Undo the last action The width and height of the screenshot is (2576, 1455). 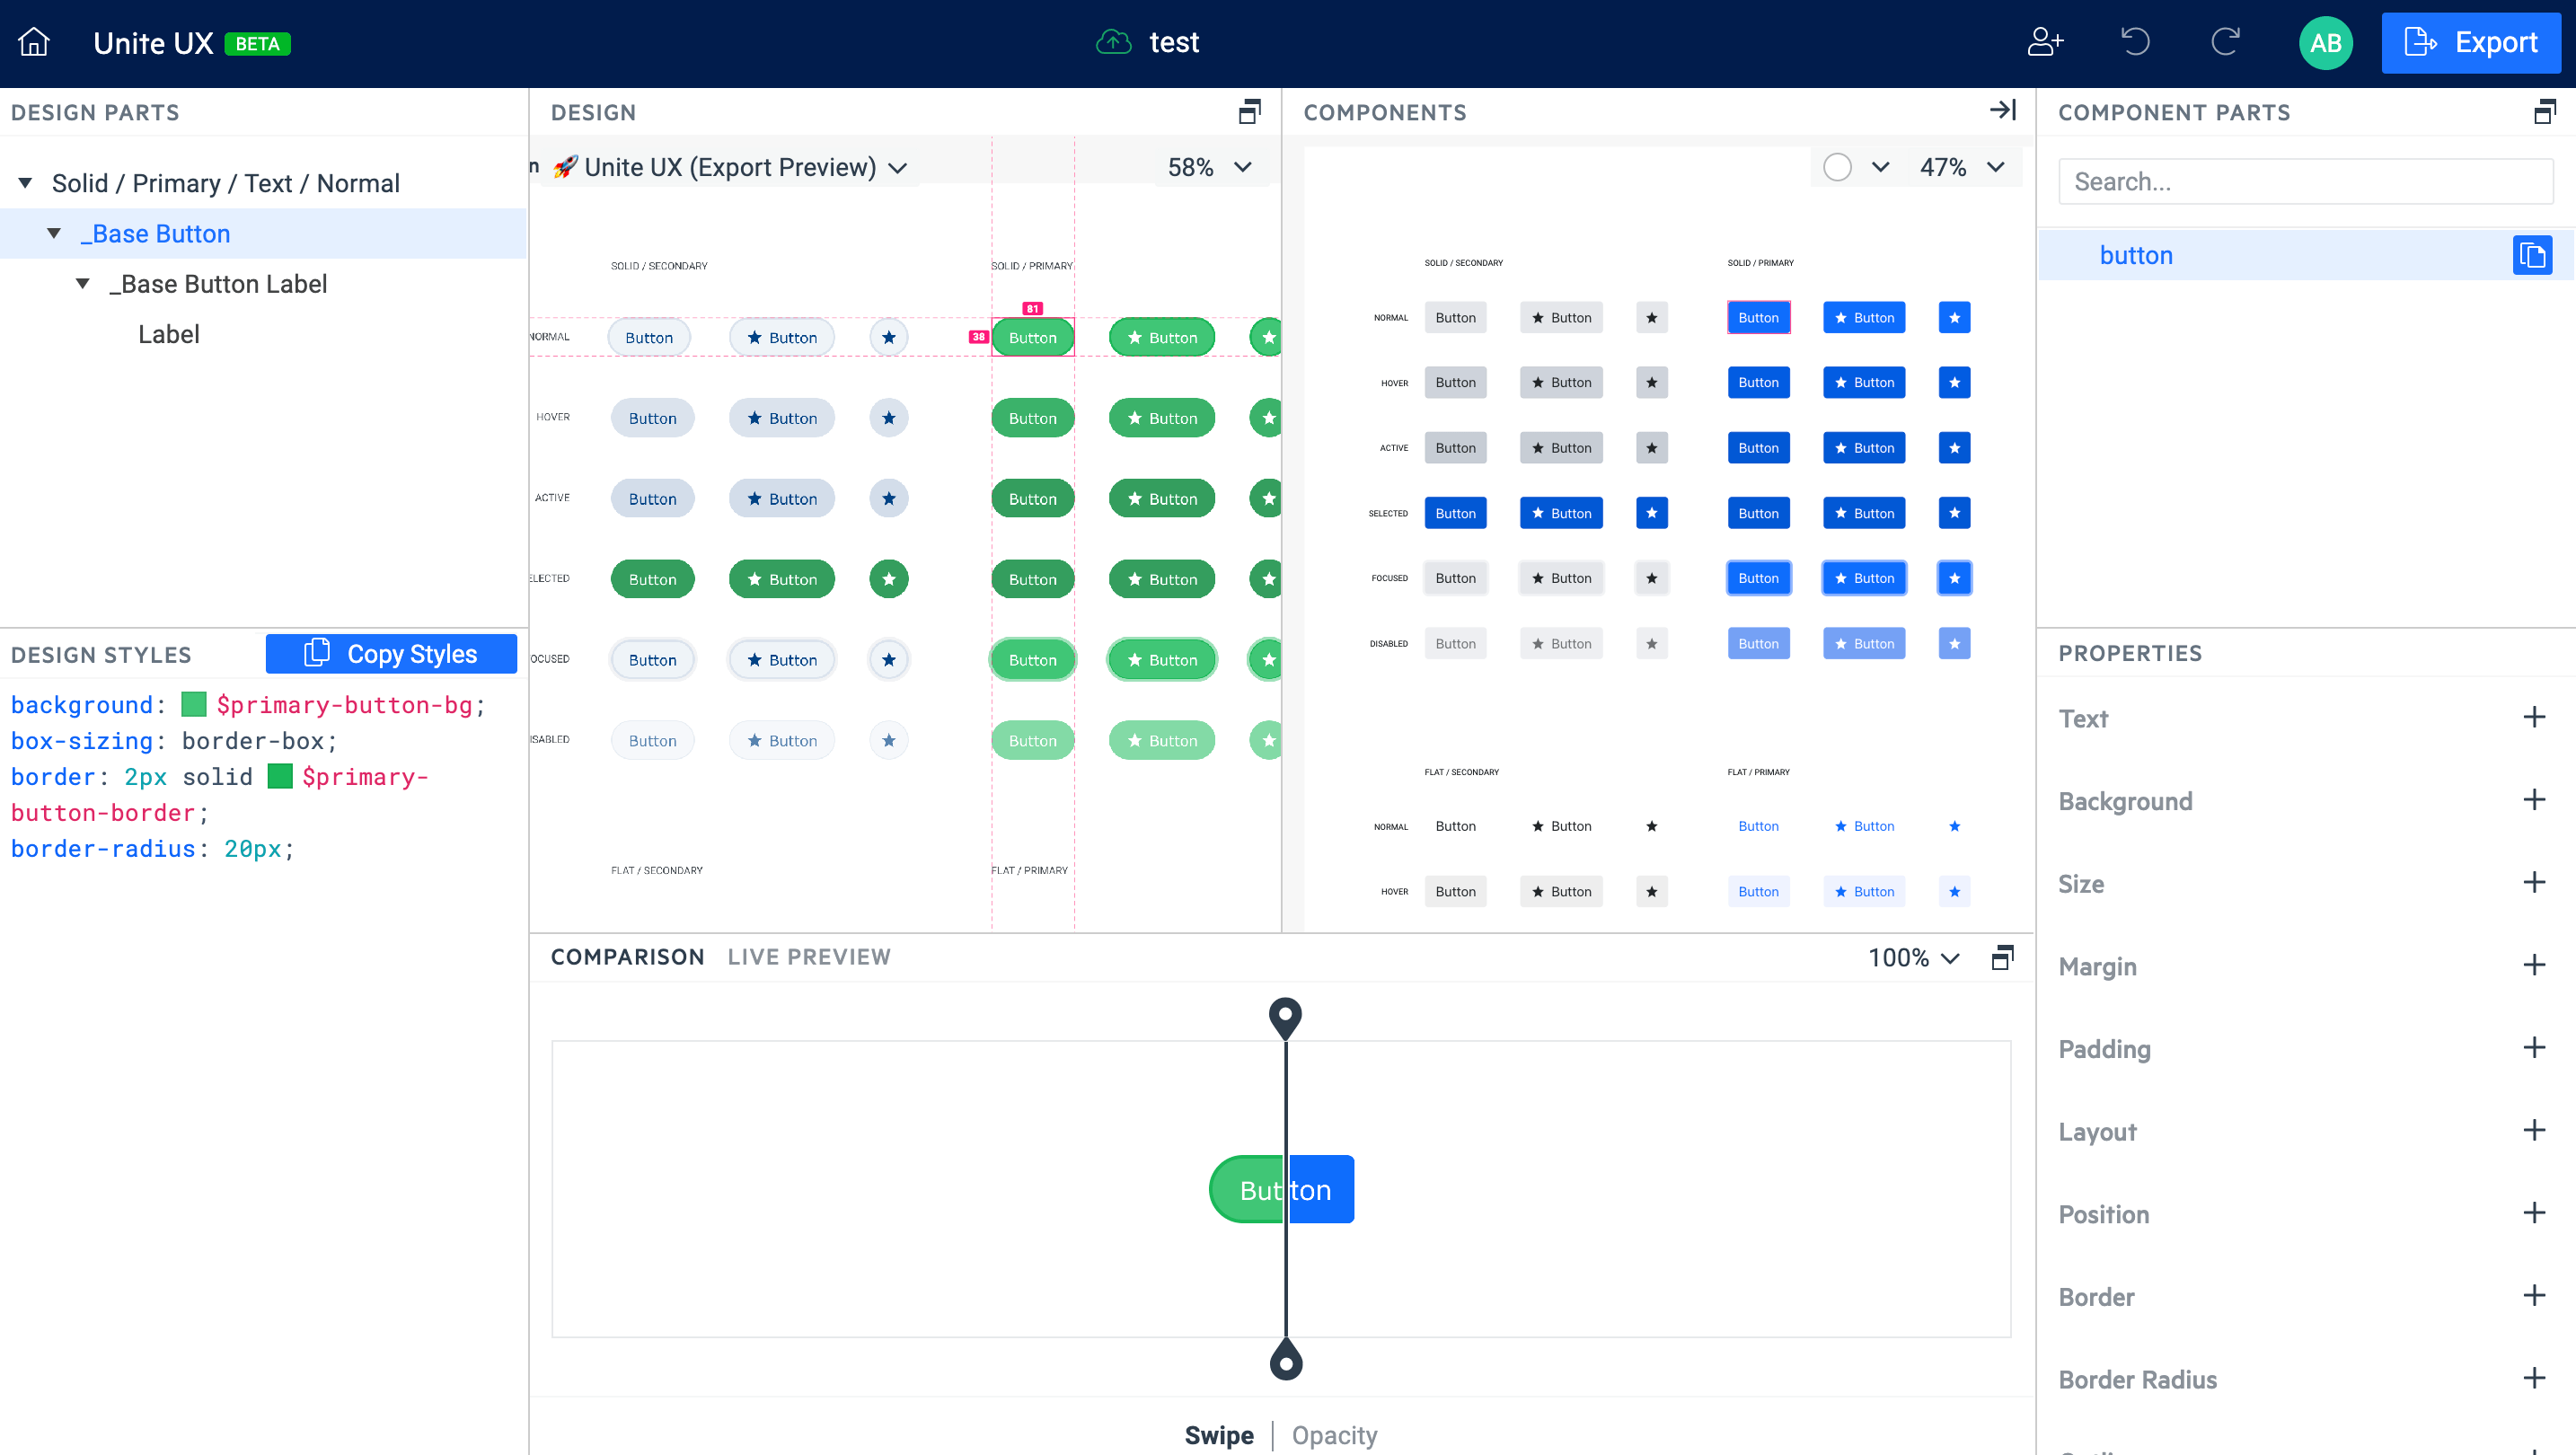pyautogui.click(x=2135, y=42)
